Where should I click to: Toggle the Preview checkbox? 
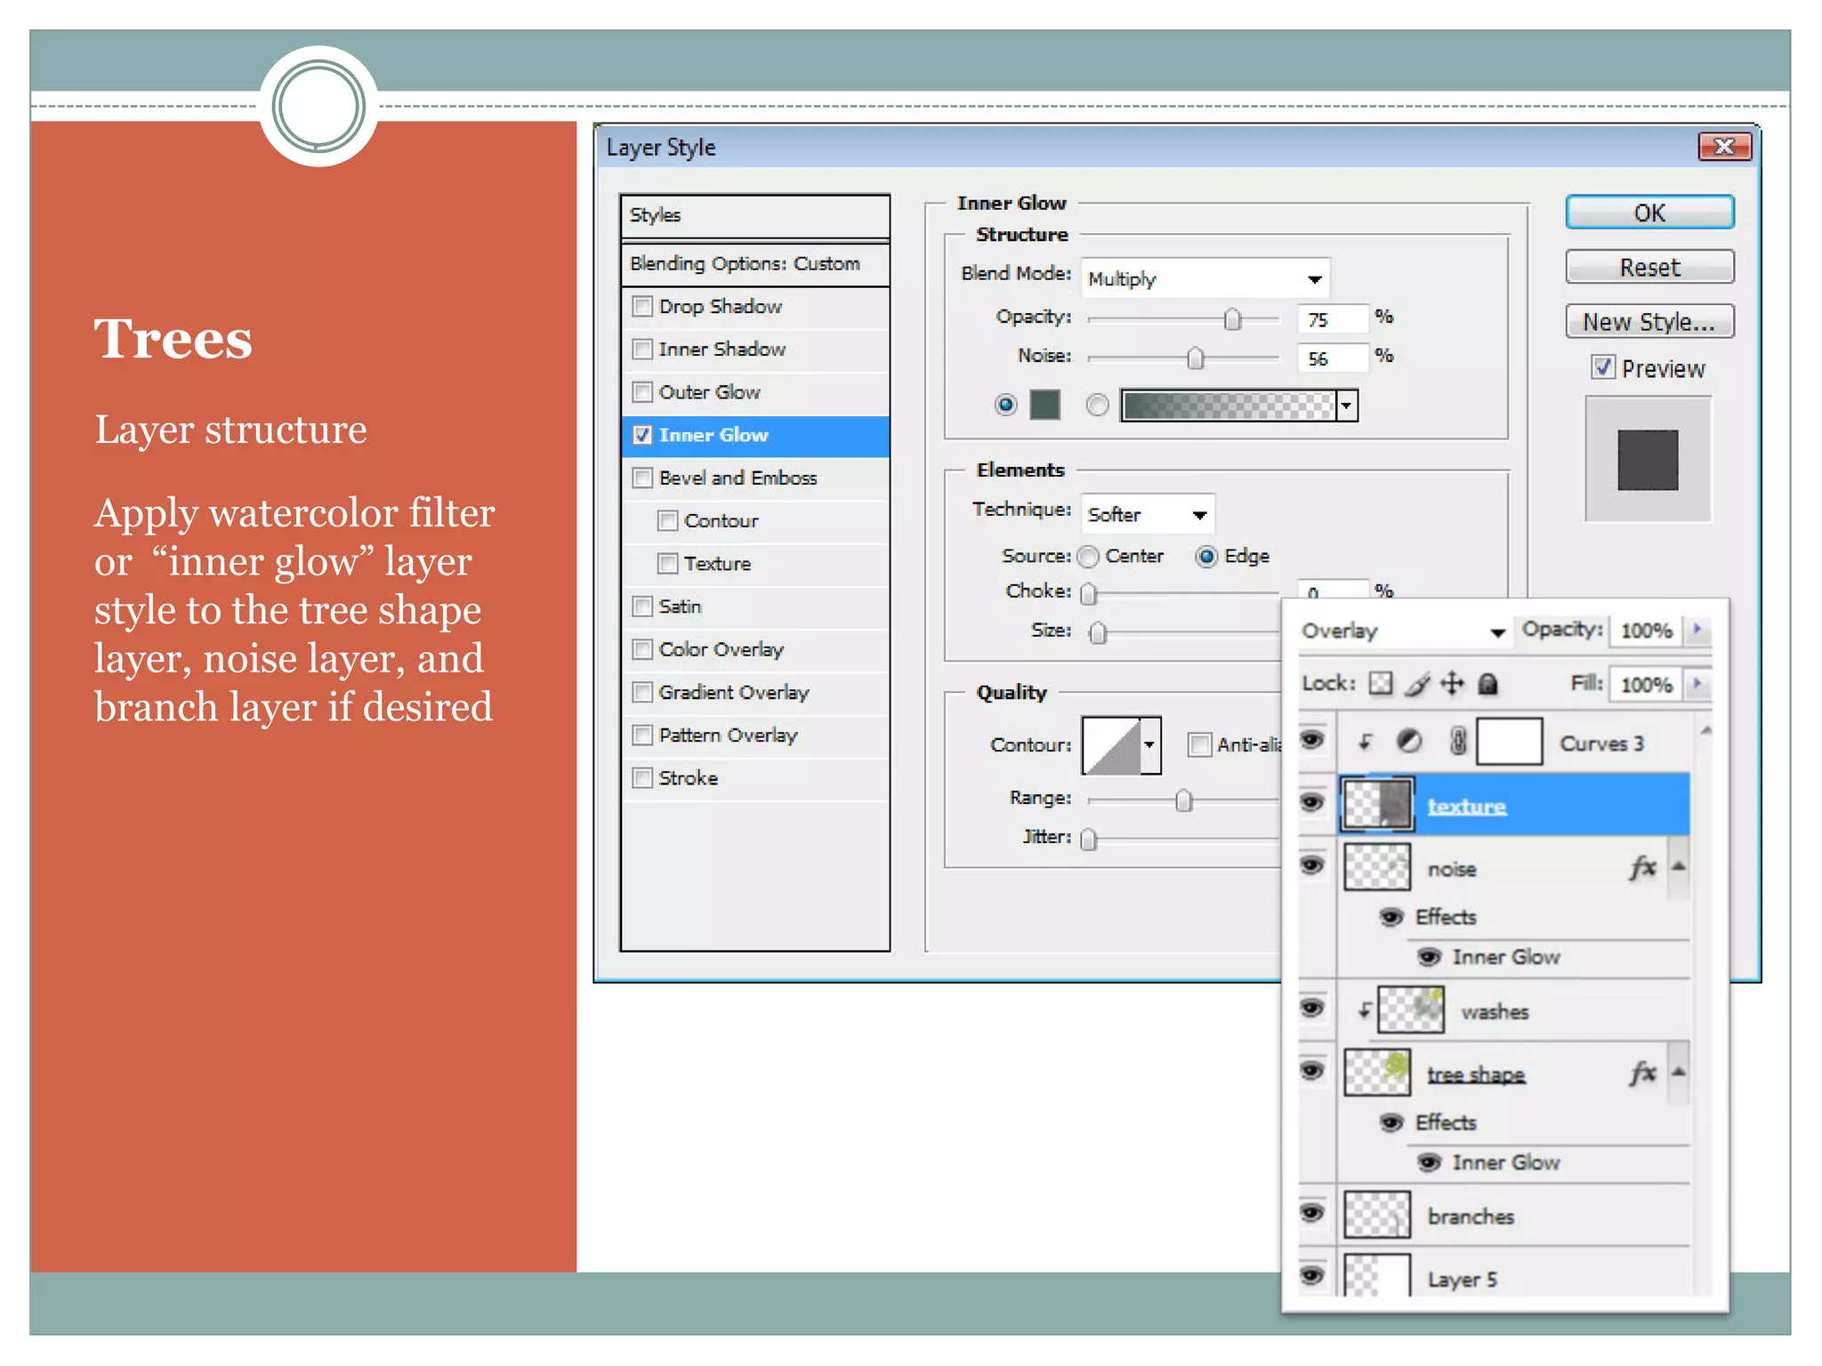(x=1603, y=367)
